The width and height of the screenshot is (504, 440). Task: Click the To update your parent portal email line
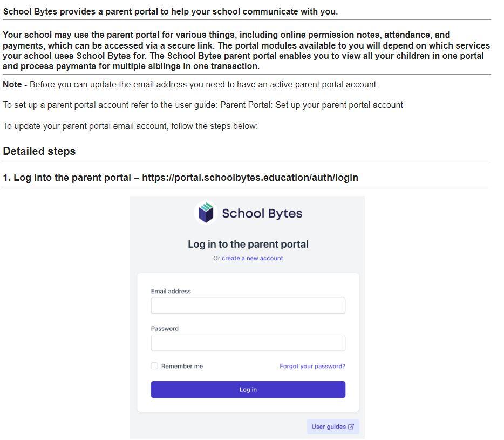pyautogui.click(x=130, y=126)
